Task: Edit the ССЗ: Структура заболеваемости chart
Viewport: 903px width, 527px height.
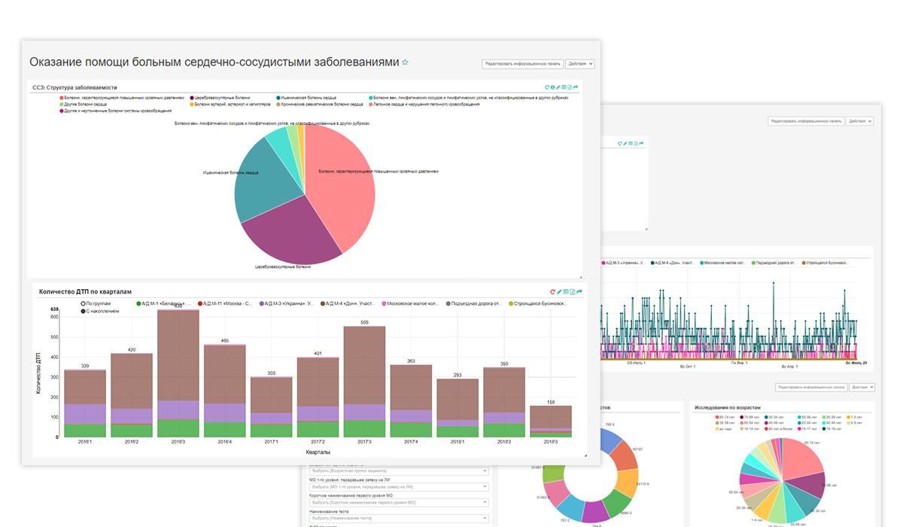Action: tap(558, 87)
